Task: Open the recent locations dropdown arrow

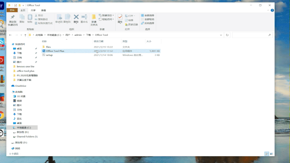Action: coord(21,35)
